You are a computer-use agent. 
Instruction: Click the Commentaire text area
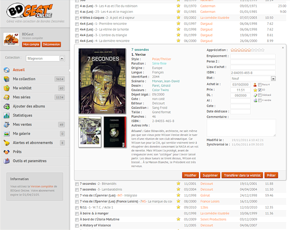[x=241, y=128]
